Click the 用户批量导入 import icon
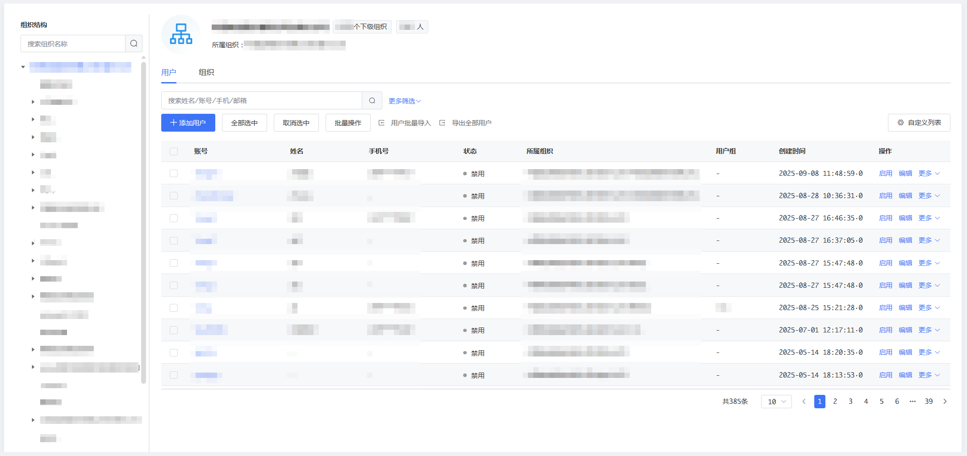This screenshot has width=967, height=456. point(381,123)
